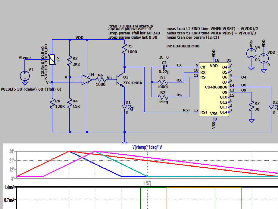
Task: Click the R6 resistor symbol
Action: point(101,80)
